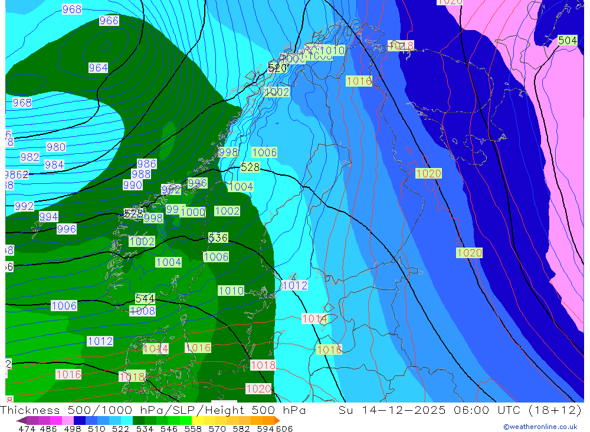
Task: Click the 964 pressure label near the low
Action: 98,68
